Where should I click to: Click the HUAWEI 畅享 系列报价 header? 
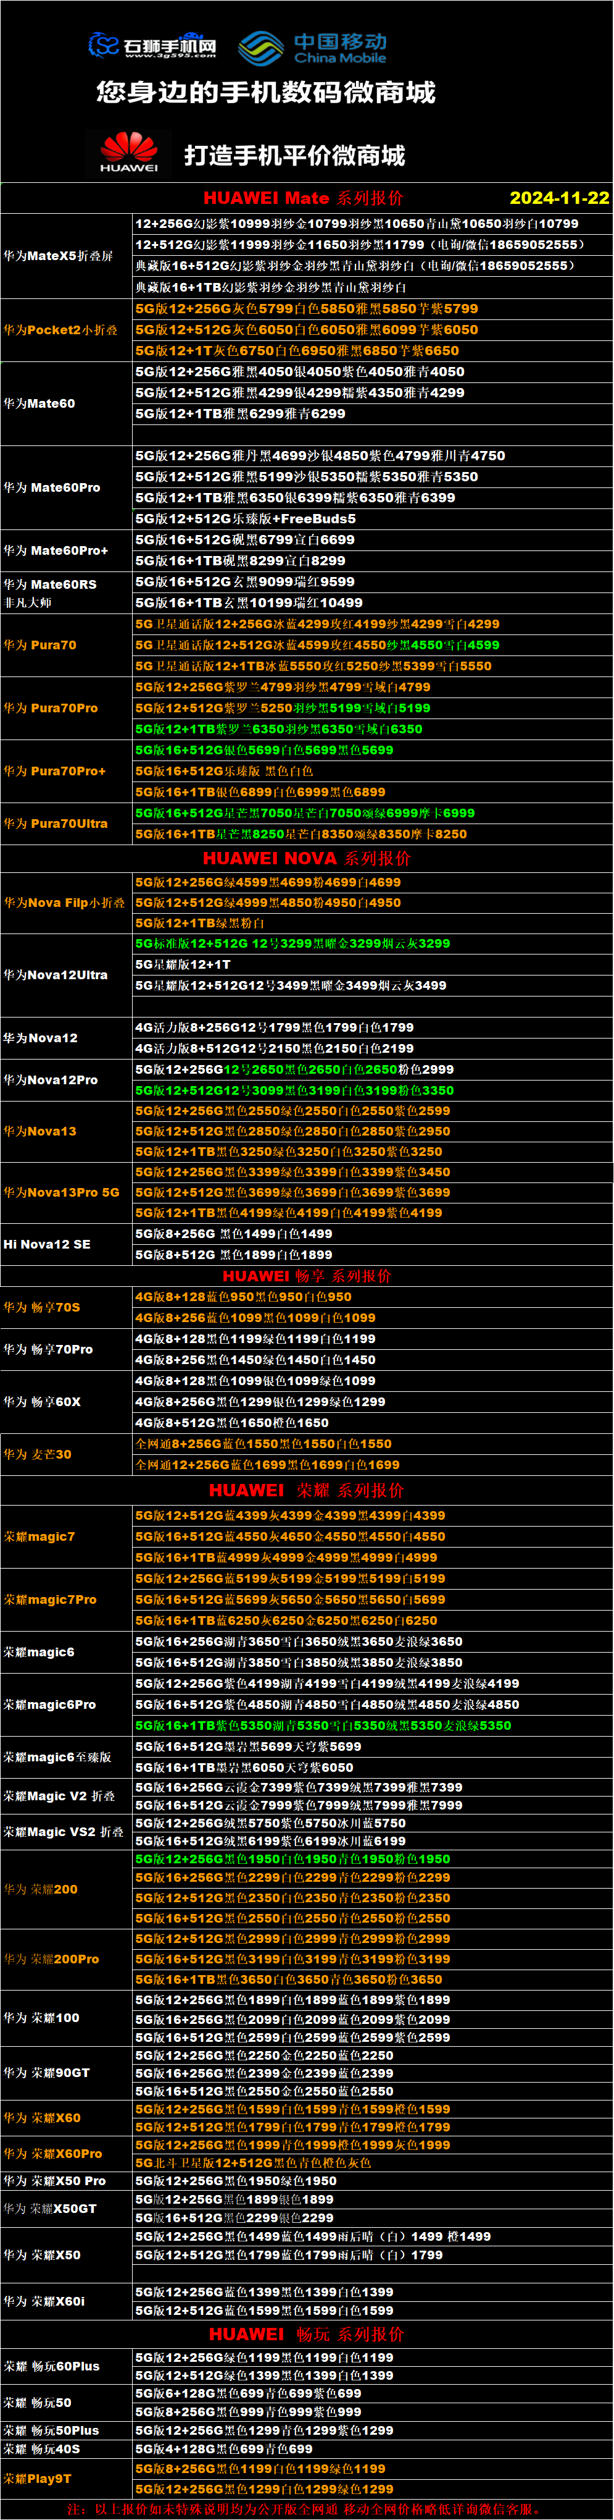click(307, 1276)
